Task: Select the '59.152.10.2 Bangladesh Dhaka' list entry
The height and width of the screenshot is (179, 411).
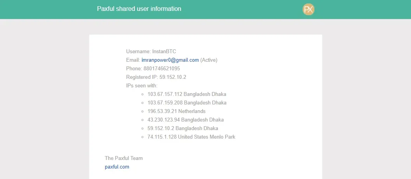Action: click(183, 129)
